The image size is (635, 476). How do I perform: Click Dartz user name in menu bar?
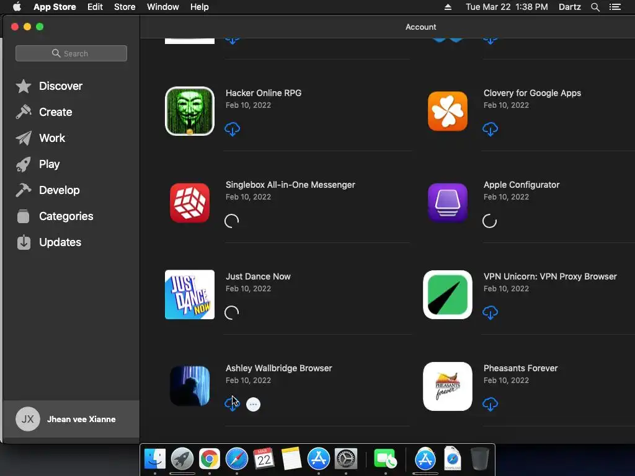pos(569,7)
